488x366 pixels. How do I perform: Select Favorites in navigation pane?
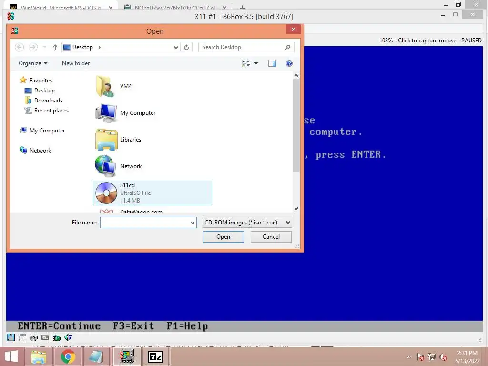[x=41, y=80]
